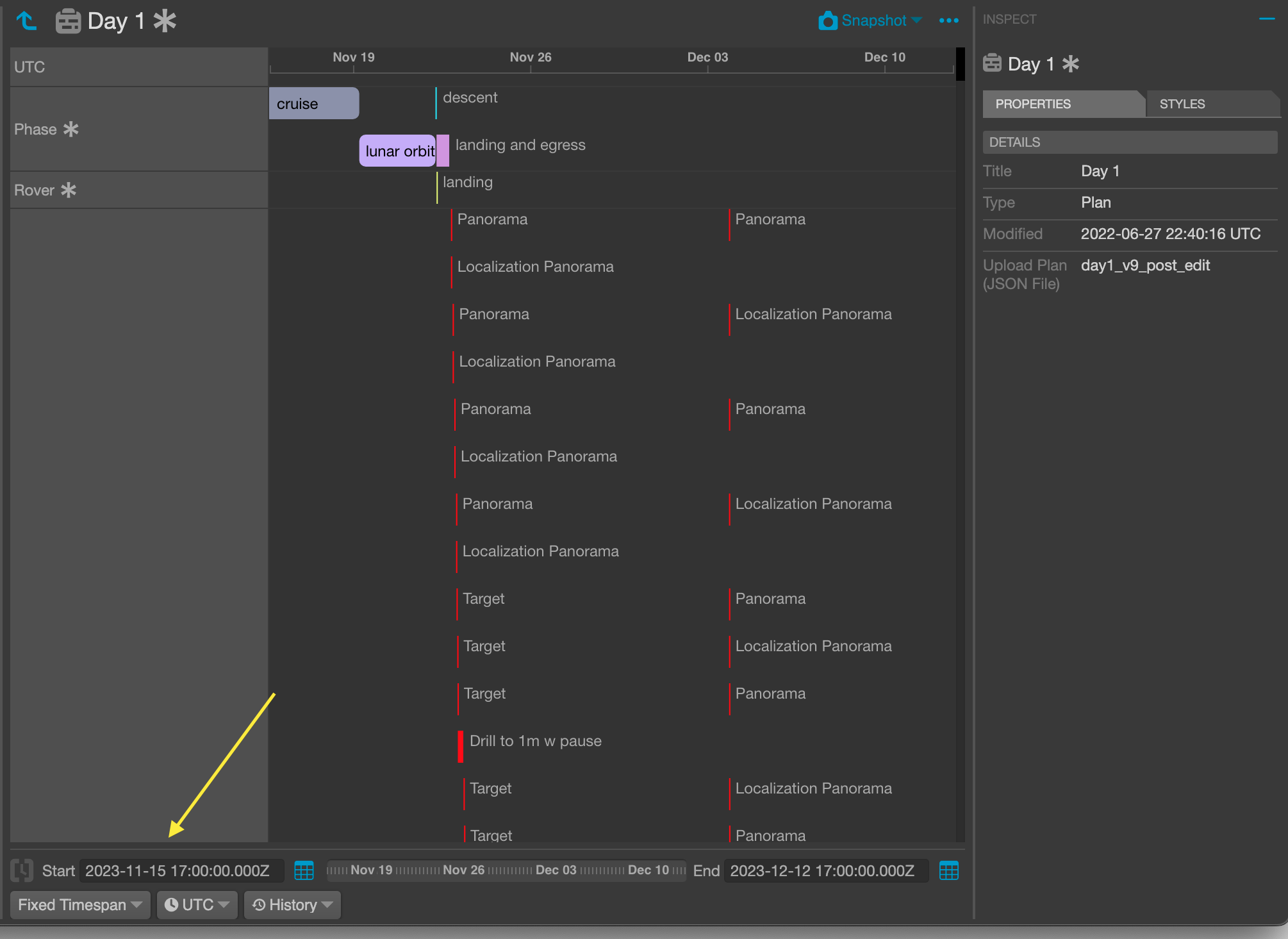Open the Start date calendar picker

click(304, 870)
